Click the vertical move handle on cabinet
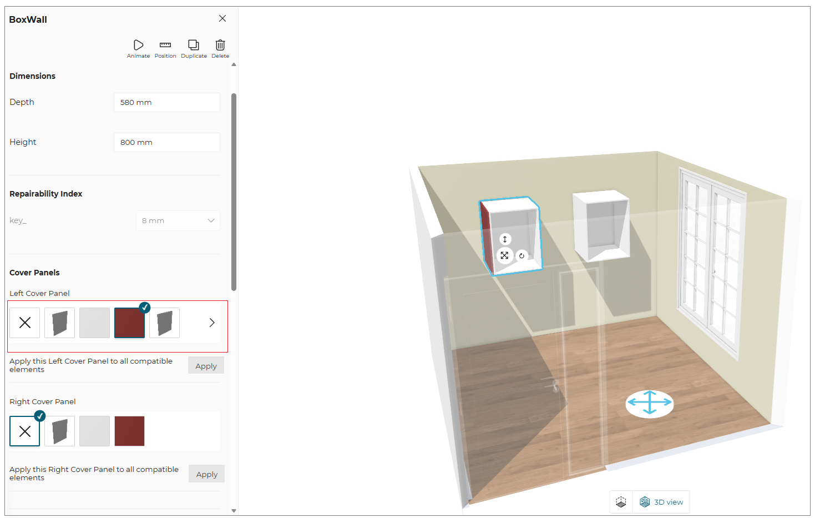Viewport: 815px width, 518px height. tap(505, 239)
